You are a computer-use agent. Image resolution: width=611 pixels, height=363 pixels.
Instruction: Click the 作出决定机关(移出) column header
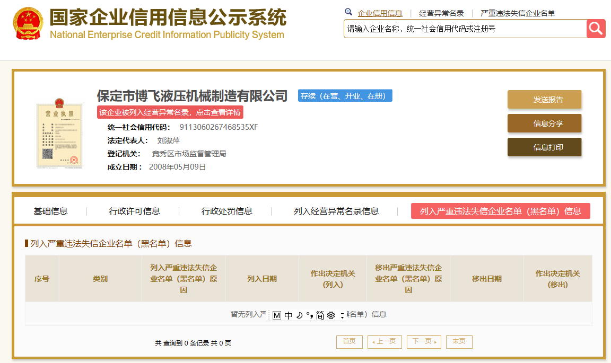pos(557,279)
